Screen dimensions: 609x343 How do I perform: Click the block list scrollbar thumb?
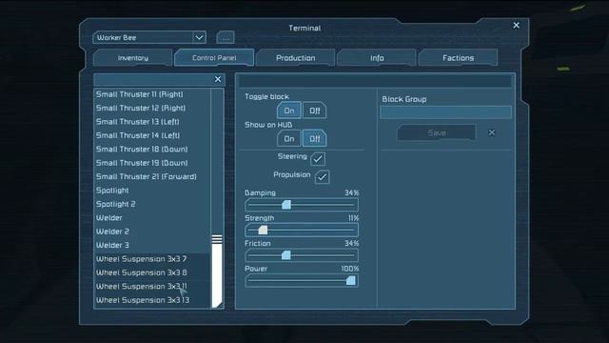tap(217, 271)
